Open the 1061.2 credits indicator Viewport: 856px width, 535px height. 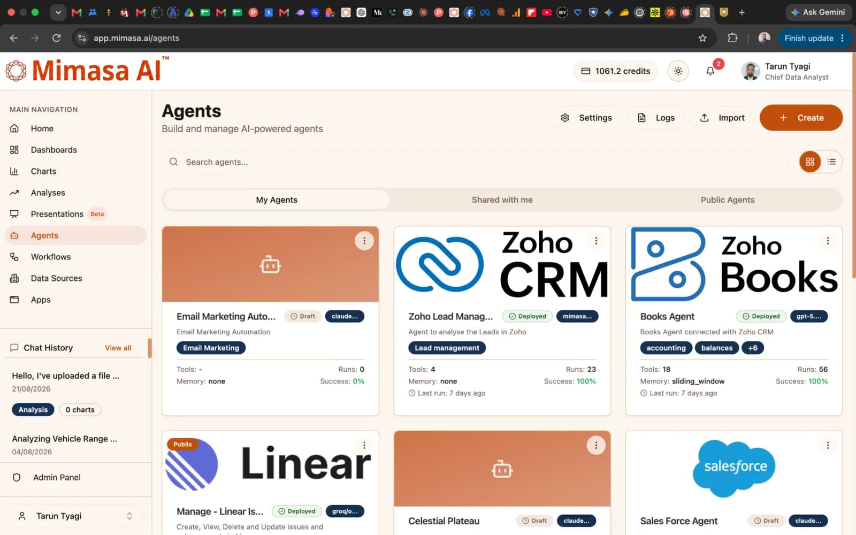(x=615, y=71)
